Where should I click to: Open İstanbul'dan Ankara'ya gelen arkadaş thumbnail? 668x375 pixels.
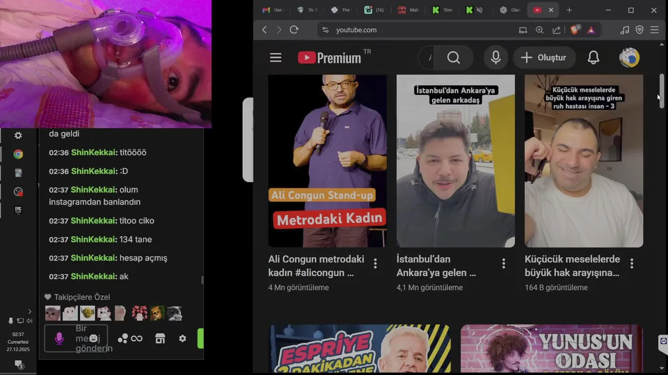click(456, 161)
